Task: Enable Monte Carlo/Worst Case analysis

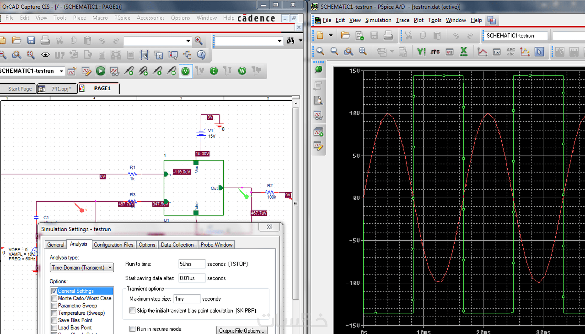Action: pyautogui.click(x=54, y=298)
